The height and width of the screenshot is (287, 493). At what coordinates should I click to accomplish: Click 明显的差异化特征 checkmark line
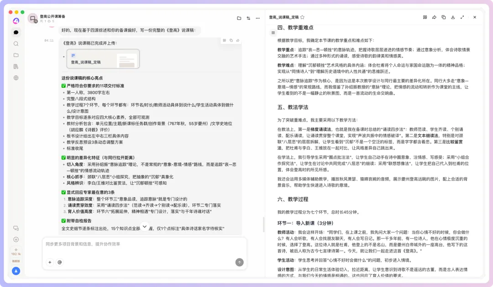(98, 158)
